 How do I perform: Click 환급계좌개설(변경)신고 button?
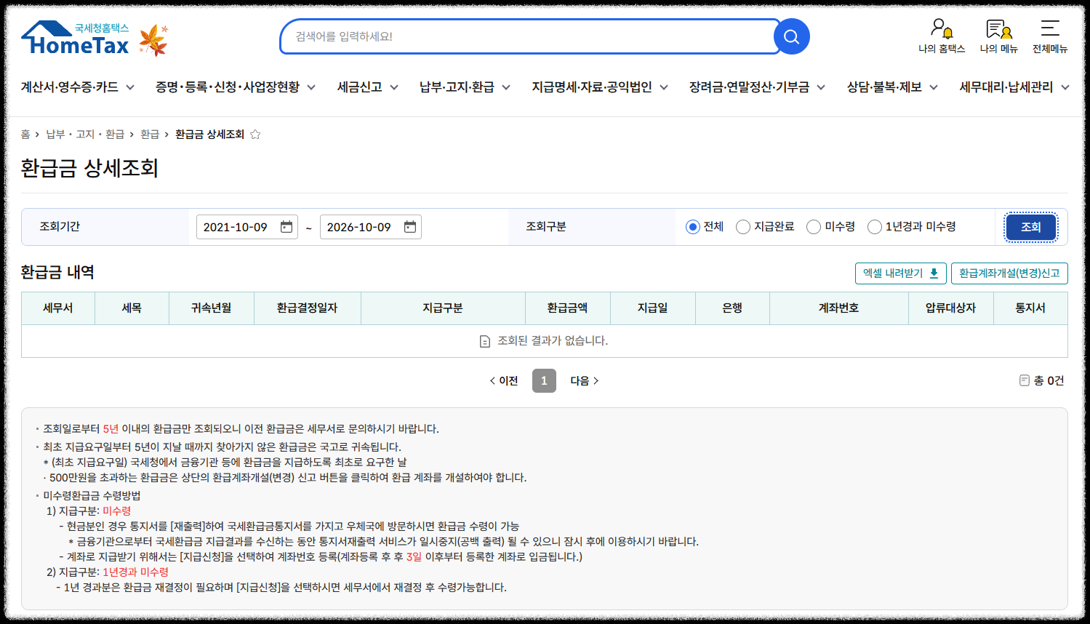(x=1009, y=273)
